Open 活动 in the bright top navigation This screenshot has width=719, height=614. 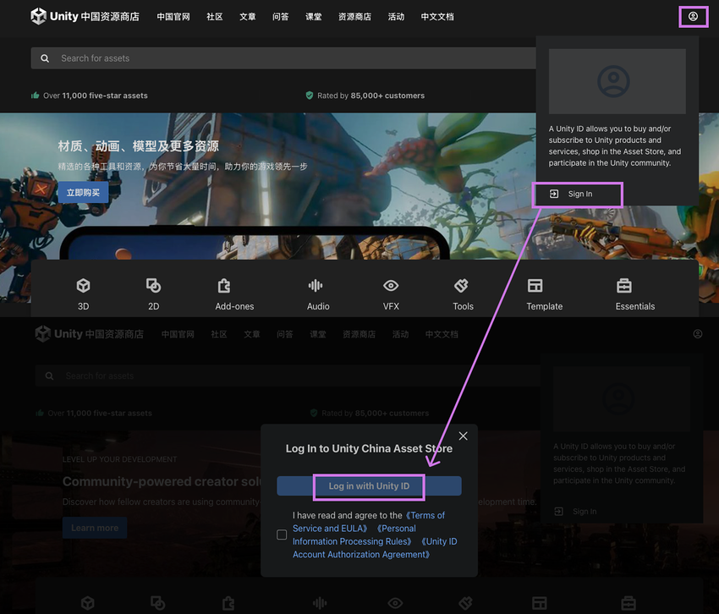click(x=396, y=17)
